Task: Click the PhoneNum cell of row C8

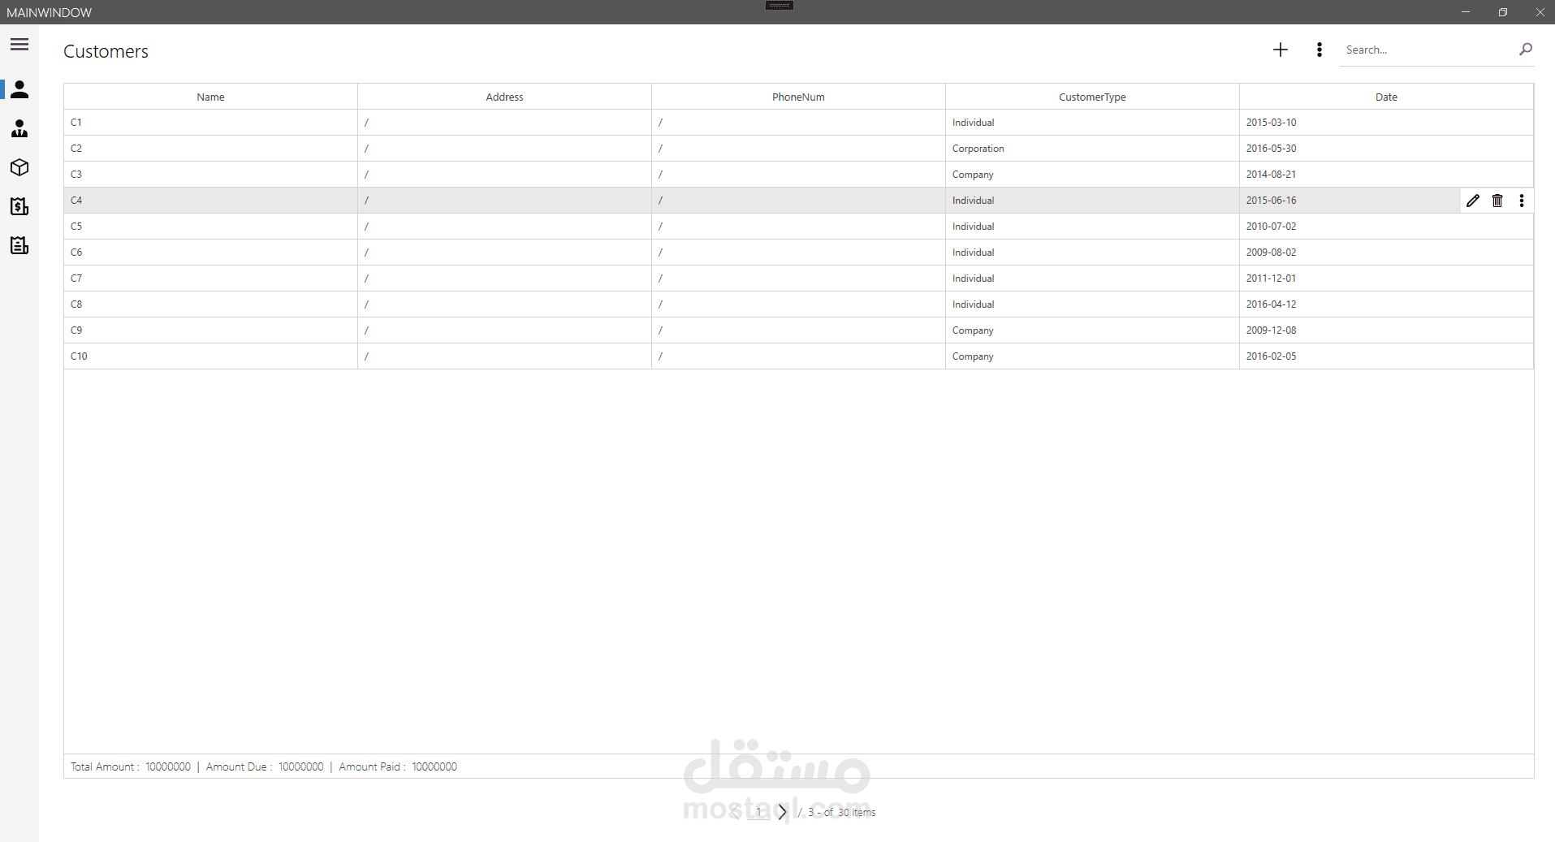Action: point(798,304)
